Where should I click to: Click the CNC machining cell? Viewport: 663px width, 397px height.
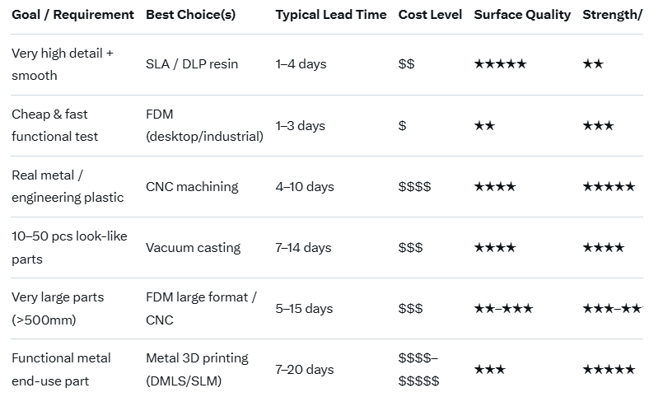(x=192, y=187)
